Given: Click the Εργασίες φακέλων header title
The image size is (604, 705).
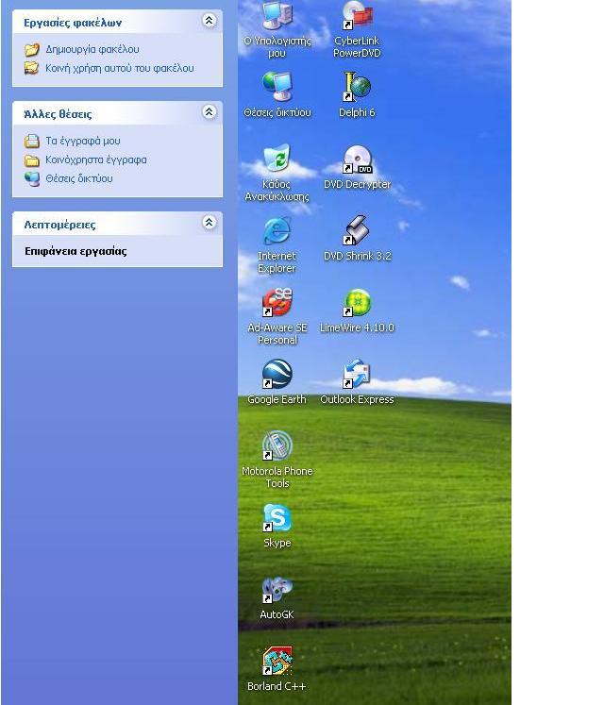Looking at the screenshot, I should tap(73, 23).
